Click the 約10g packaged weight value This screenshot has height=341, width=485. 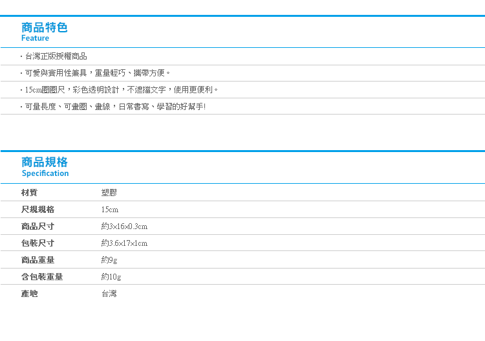pos(111,277)
